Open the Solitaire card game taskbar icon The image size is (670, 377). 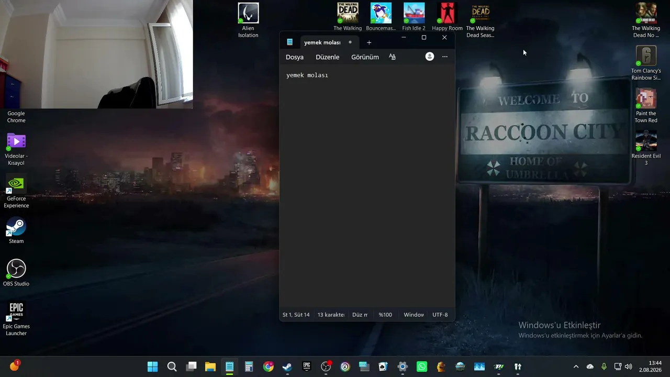pos(383,367)
